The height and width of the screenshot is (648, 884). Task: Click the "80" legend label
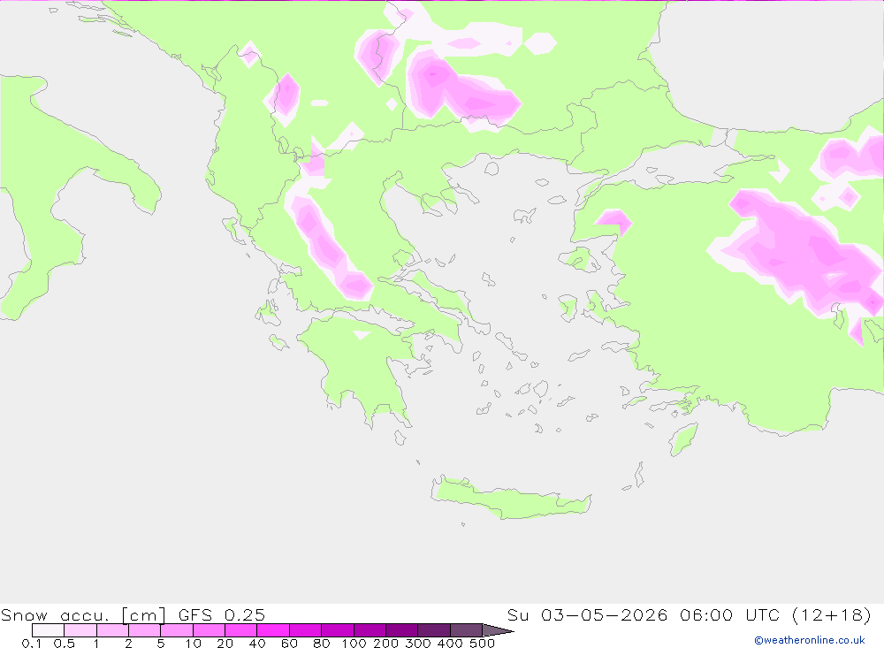[x=322, y=644]
